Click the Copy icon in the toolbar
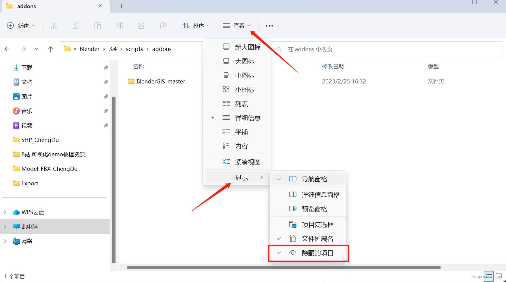Viewport: 506px width, 282px height. coord(76,26)
